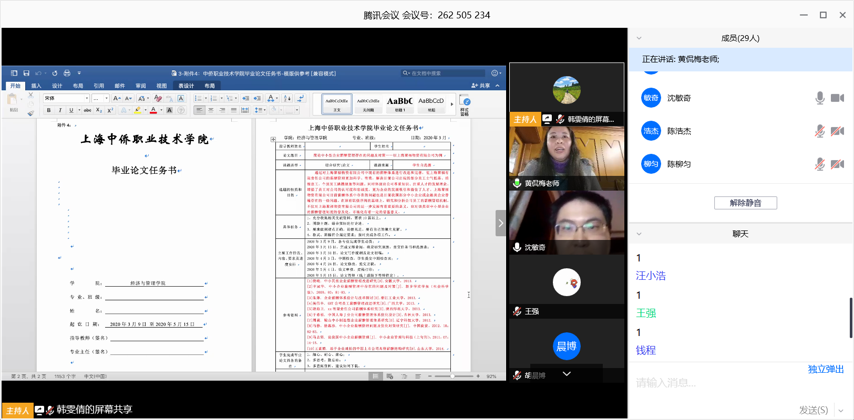
Task: Click the Format Painter brush icon
Action: [30, 113]
